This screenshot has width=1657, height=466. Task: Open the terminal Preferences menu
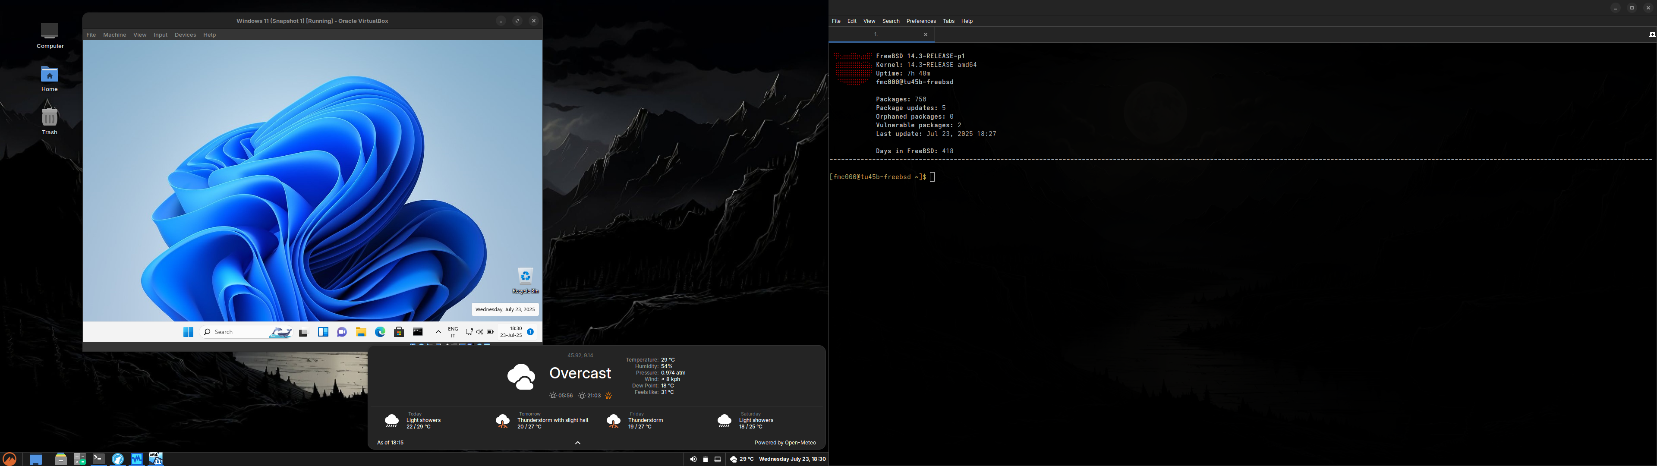point(920,21)
